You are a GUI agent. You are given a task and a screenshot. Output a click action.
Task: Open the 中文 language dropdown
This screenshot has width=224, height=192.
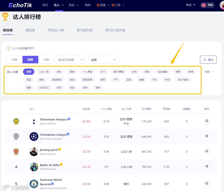pyautogui.click(x=190, y=5)
